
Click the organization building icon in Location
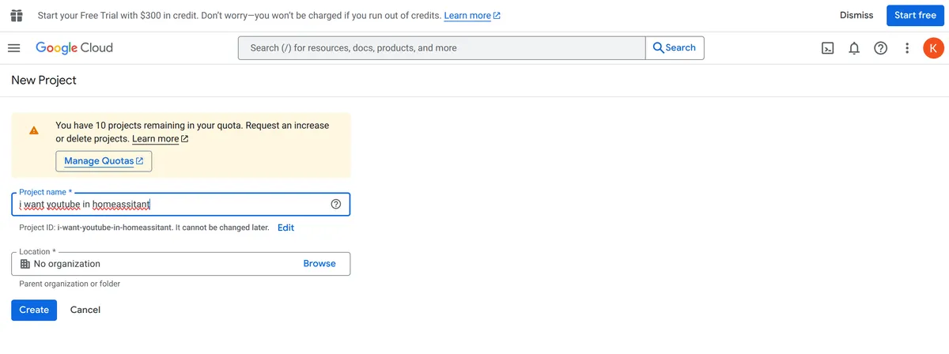(25, 264)
